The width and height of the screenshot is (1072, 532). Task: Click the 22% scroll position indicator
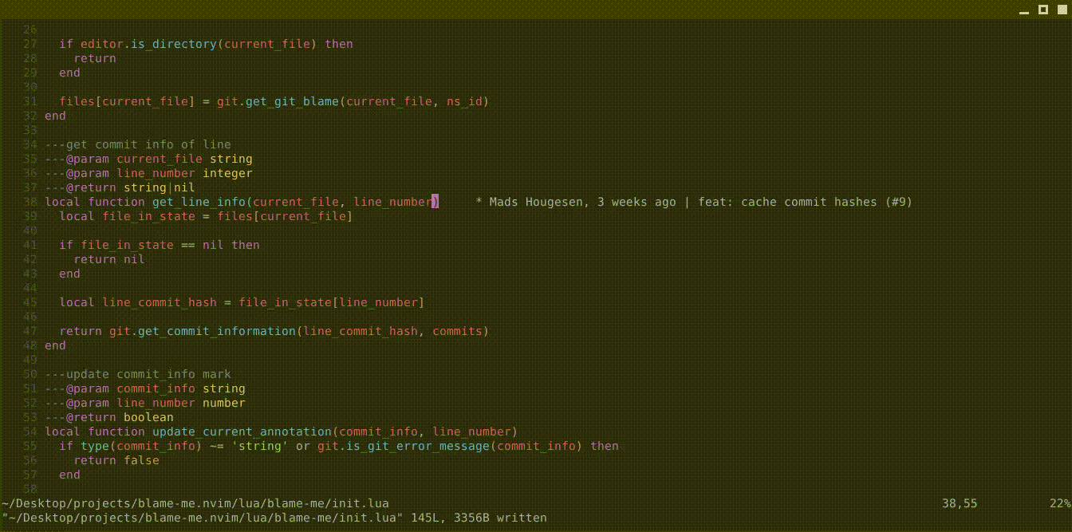1059,503
